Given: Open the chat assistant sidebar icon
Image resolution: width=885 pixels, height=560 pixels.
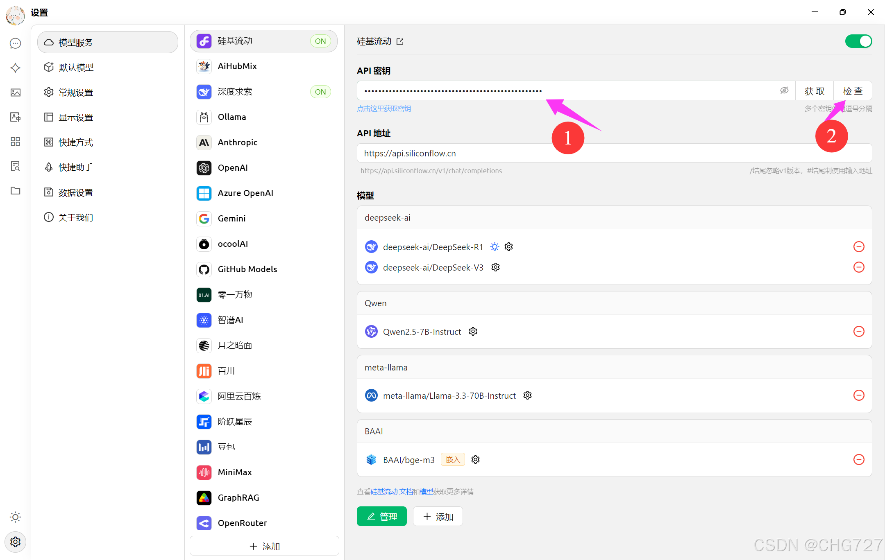Looking at the screenshot, I should tap(16, 43).
